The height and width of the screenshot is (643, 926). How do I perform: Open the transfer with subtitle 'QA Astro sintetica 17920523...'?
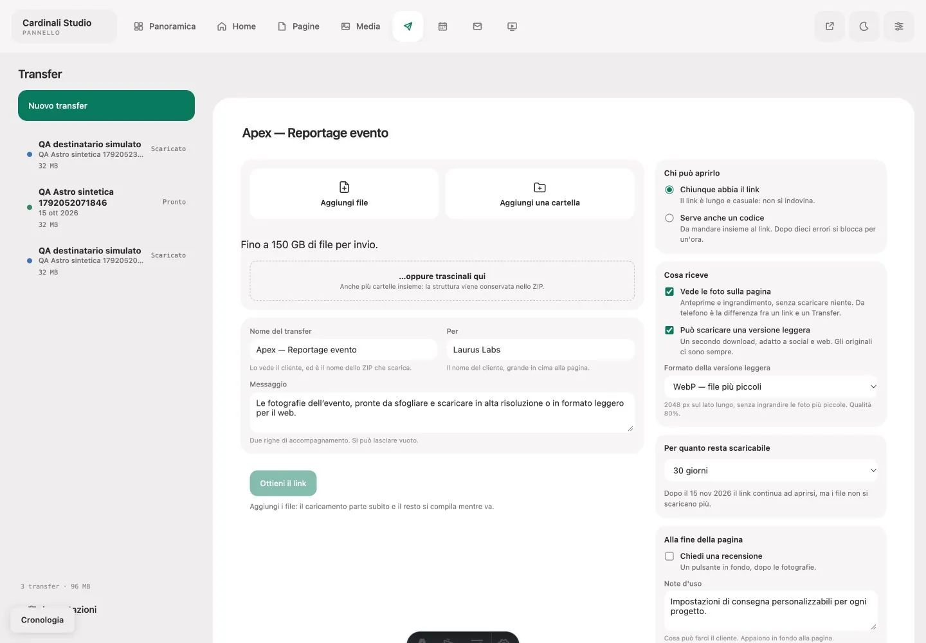[x=106, y=154]
